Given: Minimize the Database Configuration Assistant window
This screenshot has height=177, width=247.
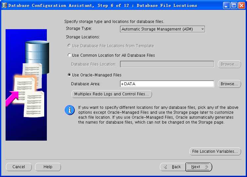Looking at the screenshot, I should click(x=226, y=6).
